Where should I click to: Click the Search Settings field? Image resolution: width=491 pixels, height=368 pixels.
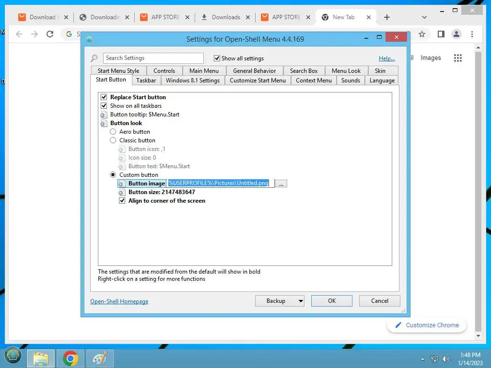[153, 58]
